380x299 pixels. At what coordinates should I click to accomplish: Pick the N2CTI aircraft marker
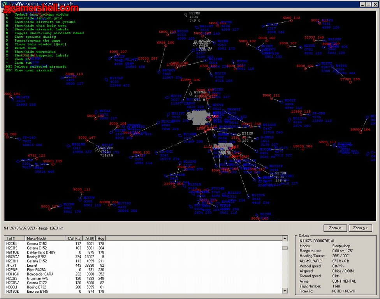167,98
